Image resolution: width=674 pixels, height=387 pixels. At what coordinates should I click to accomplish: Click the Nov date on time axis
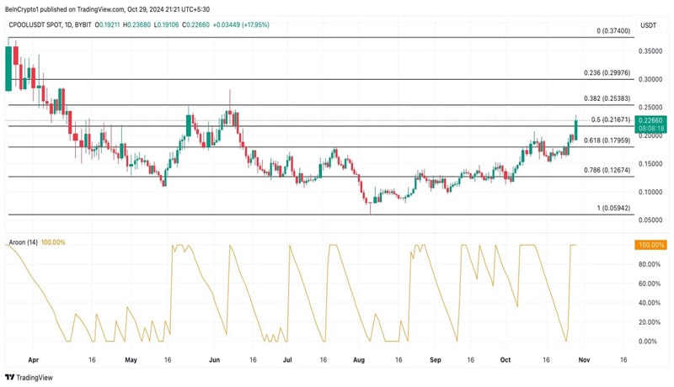[584, 360]
